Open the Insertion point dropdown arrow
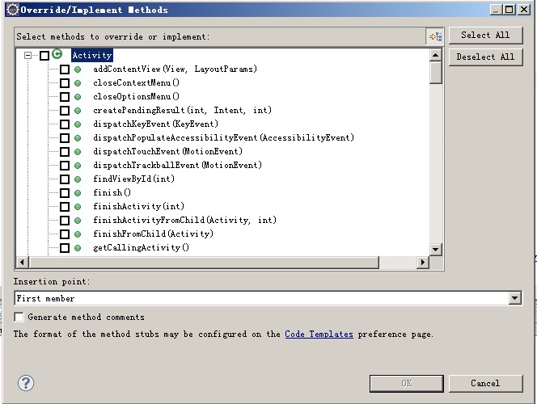 (514, 298)
